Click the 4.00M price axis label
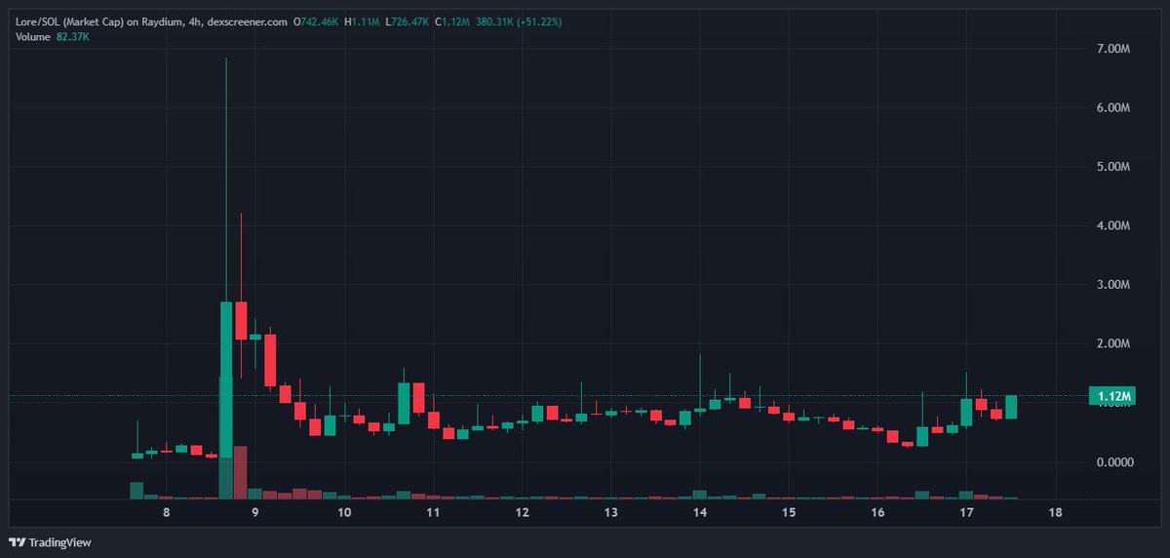The height and width of the screenshot is (558, 1170). click(x=1112, y=226)
